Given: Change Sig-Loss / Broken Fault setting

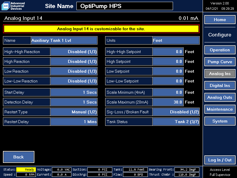Looking at the screenshot, I should (x=176, y=112).
